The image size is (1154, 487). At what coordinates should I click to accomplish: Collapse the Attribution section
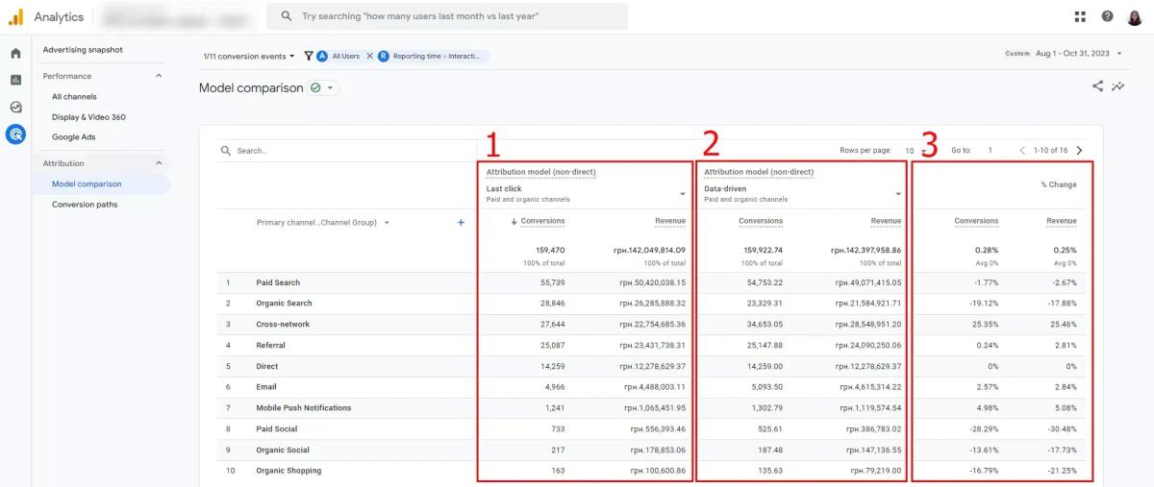tap(159, 163)
